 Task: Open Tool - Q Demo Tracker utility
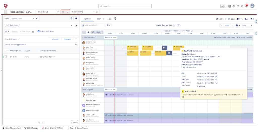coord(78,128)
